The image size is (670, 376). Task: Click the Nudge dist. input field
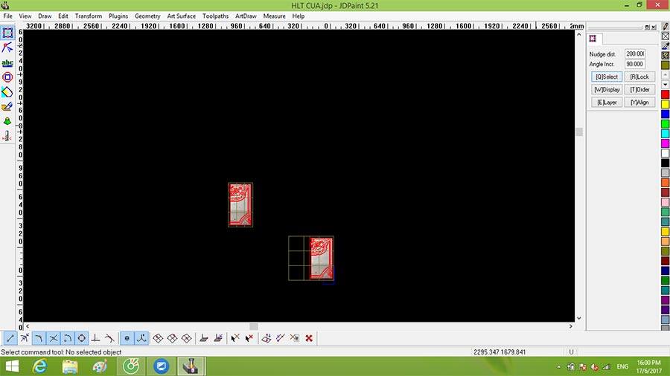pyautogui.click(x=635, y=54)
